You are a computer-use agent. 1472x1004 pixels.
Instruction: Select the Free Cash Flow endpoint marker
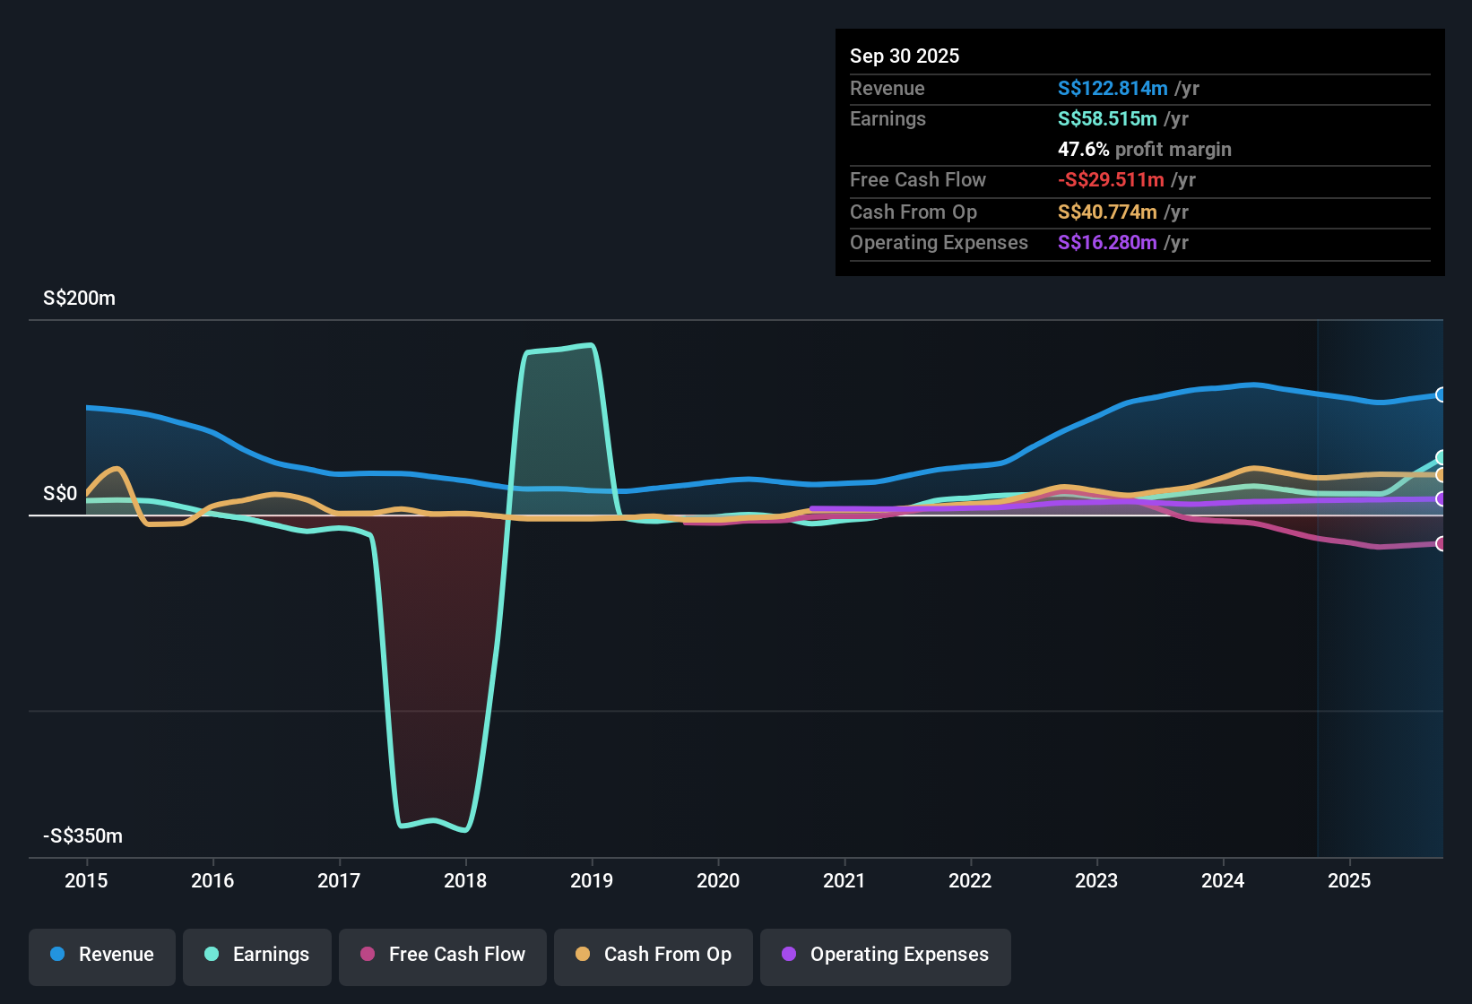(x=1442, y=542)
